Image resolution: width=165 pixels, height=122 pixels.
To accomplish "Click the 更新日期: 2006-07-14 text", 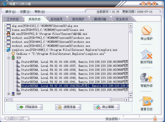I will [x=137, y=11].
